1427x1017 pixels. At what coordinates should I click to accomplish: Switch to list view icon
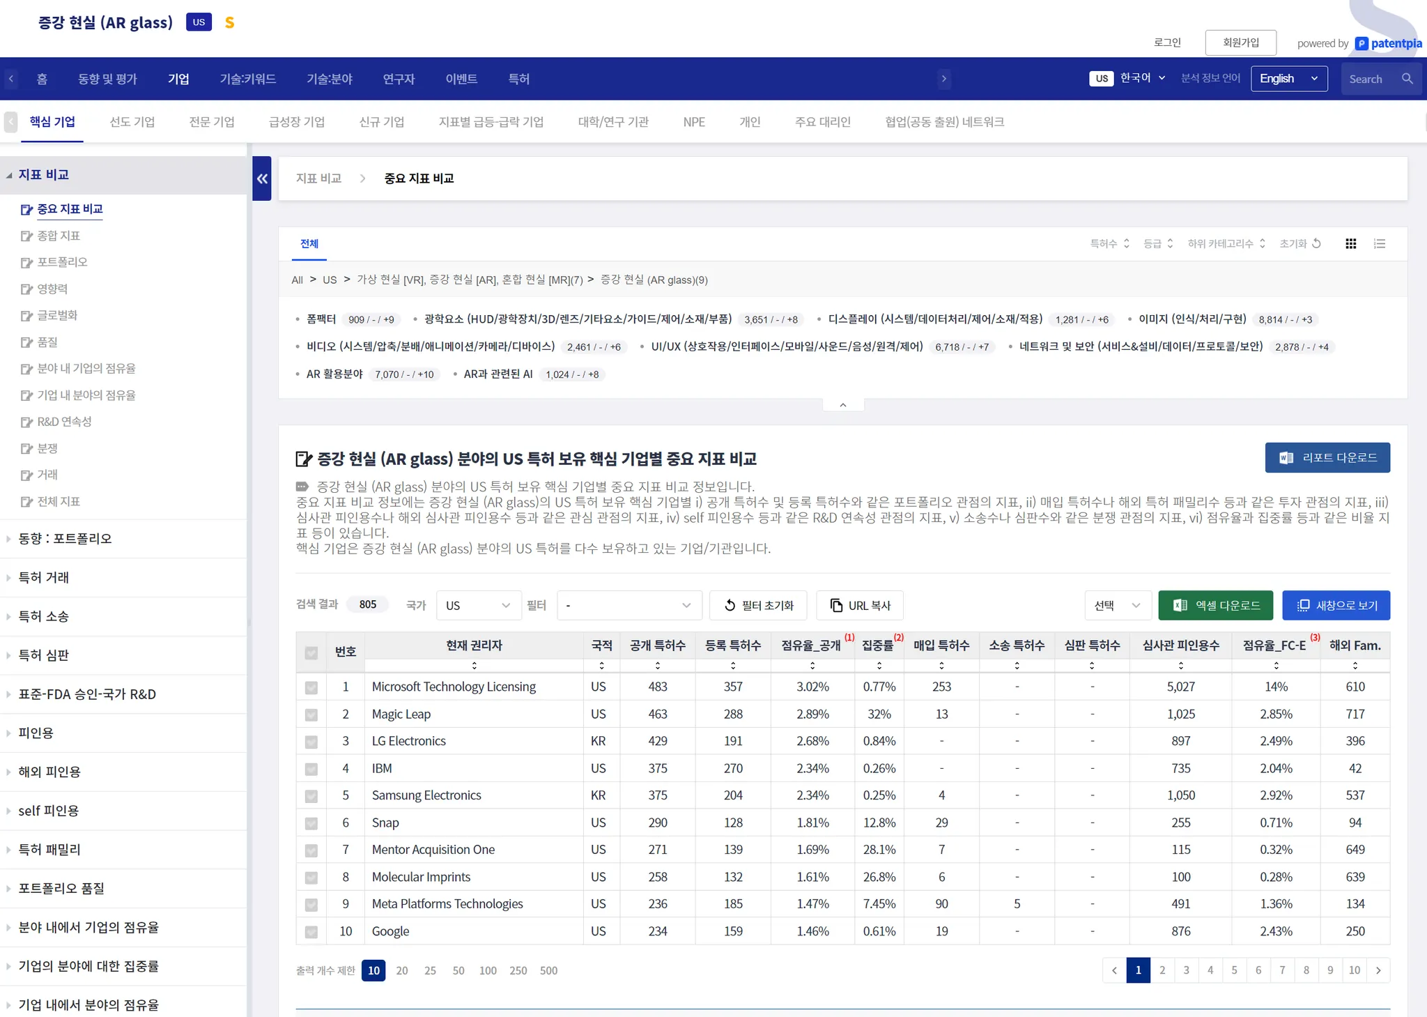pos(1379,243)
